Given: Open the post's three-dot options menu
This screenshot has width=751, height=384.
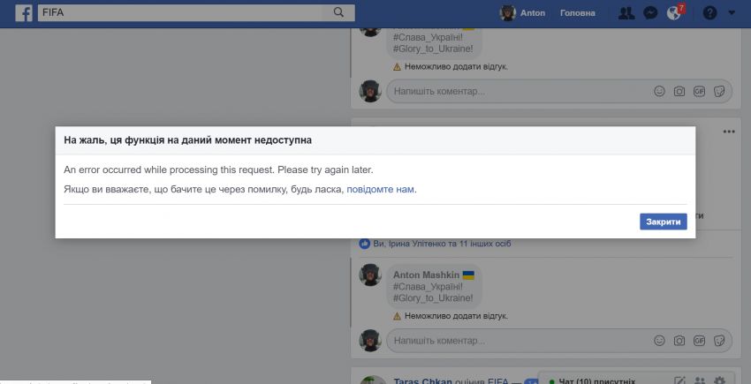Looking at the screenshot, I should pyautogui.click(x=729, y=132).
